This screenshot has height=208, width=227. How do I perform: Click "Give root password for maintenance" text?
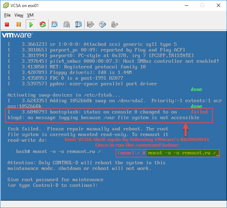55,180
